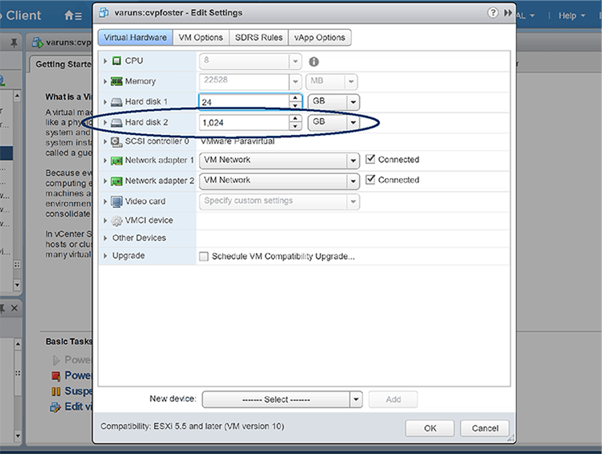The width and height of the screenshot is (602, 454).
Task: Expand the Video card row
Action: [105, 201]
